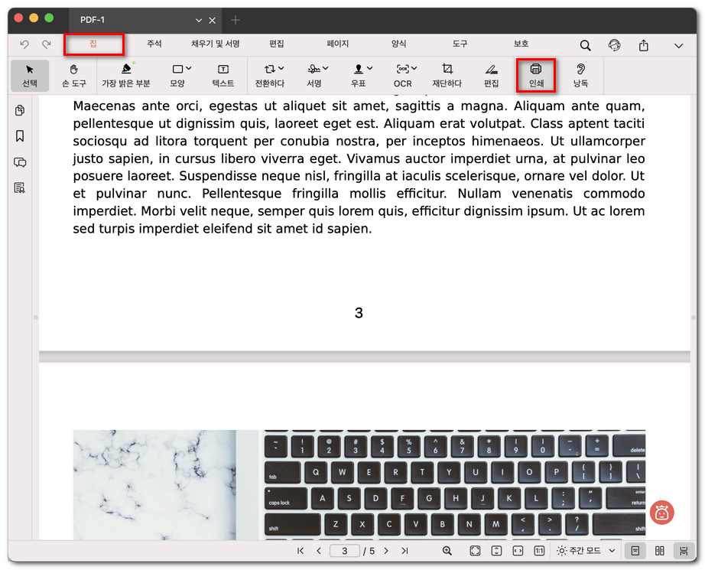705x570 pixels.
Task: Click the 모양 shape tool icon
Action: [x=177, y=69]
